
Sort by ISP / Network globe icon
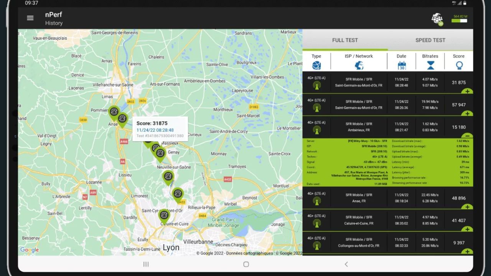coord(359,65)
